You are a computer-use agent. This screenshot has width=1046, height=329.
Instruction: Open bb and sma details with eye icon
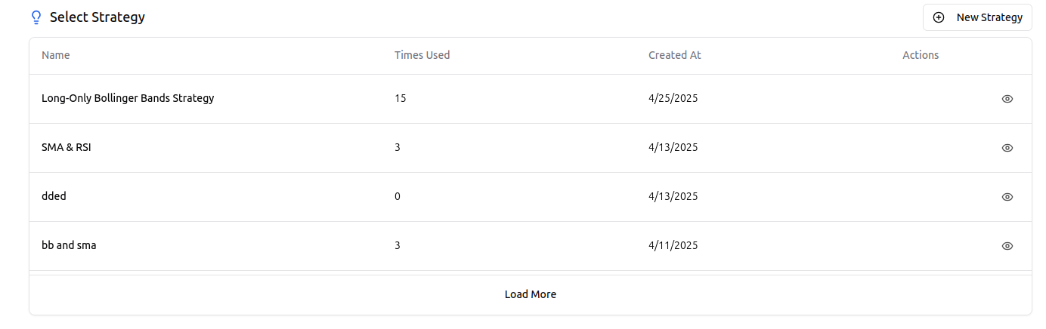[1007, 246]
